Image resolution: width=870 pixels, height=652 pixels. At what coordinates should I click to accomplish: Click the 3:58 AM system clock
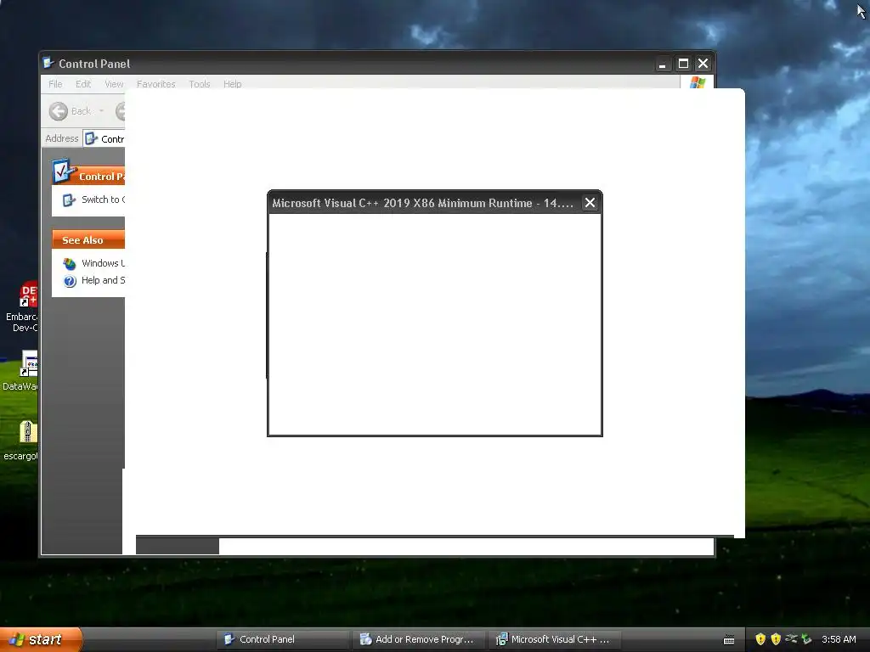[x=839, y=639]
